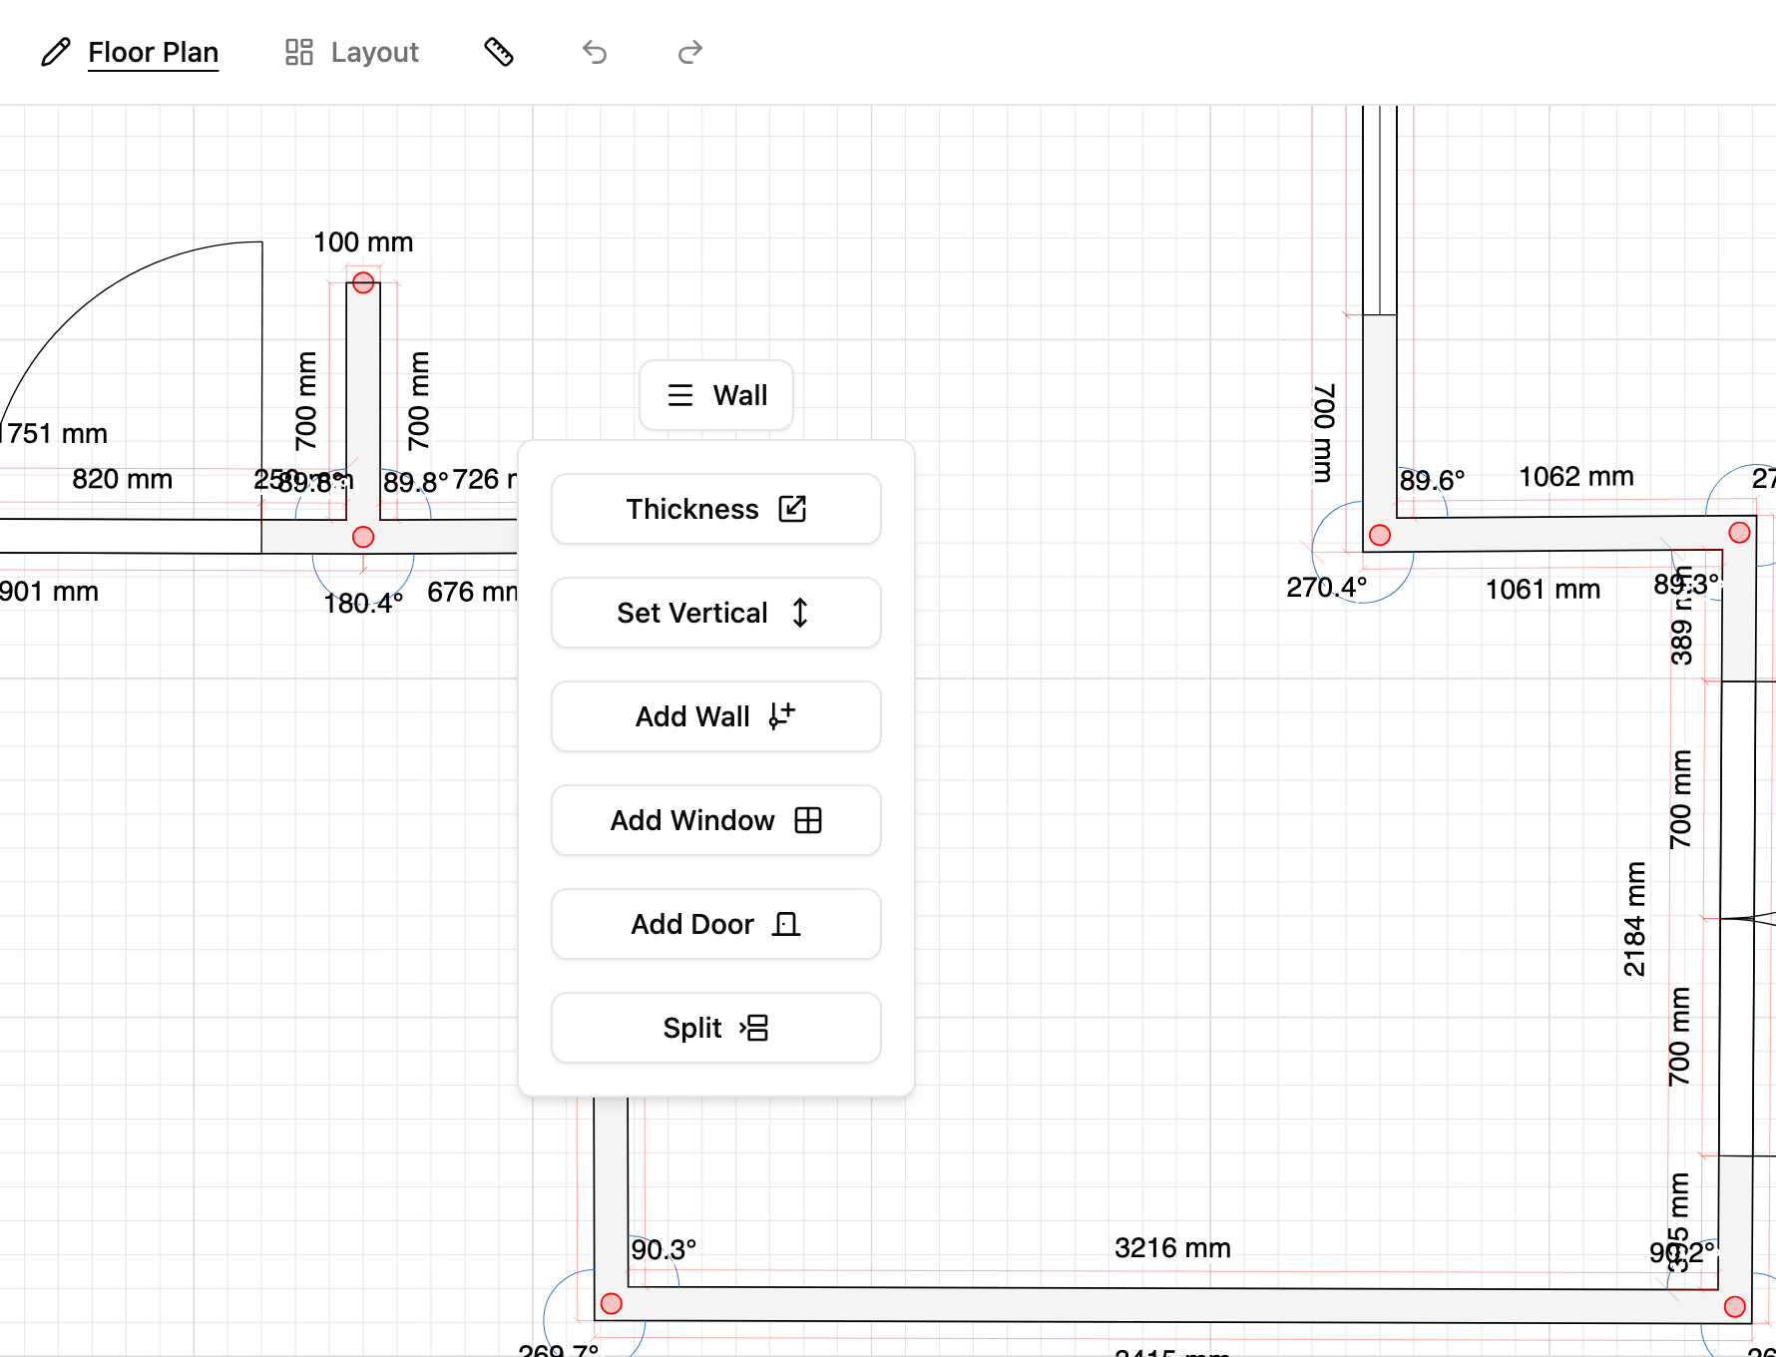Click the 90.3° angle label
This screenshot has width=1776, height=1357.
pos(664,1249)
